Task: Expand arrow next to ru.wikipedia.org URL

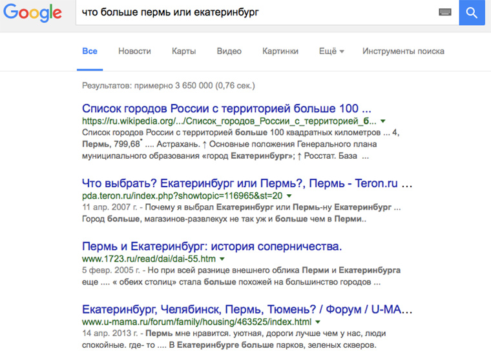Action: coord(383,121)
